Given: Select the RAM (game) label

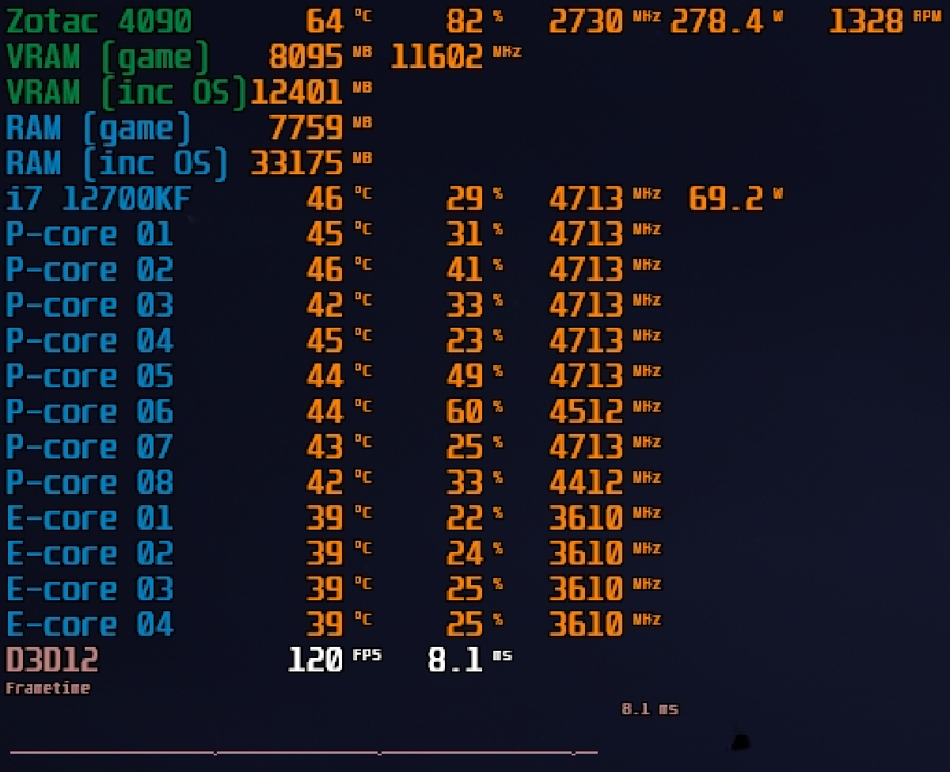Looking at the screenshot, I should 99,127.
